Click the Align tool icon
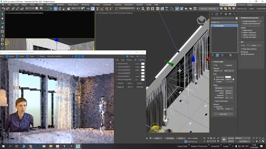Image resolution: width=266 pixels, height=149 pixels. point(143,9)
